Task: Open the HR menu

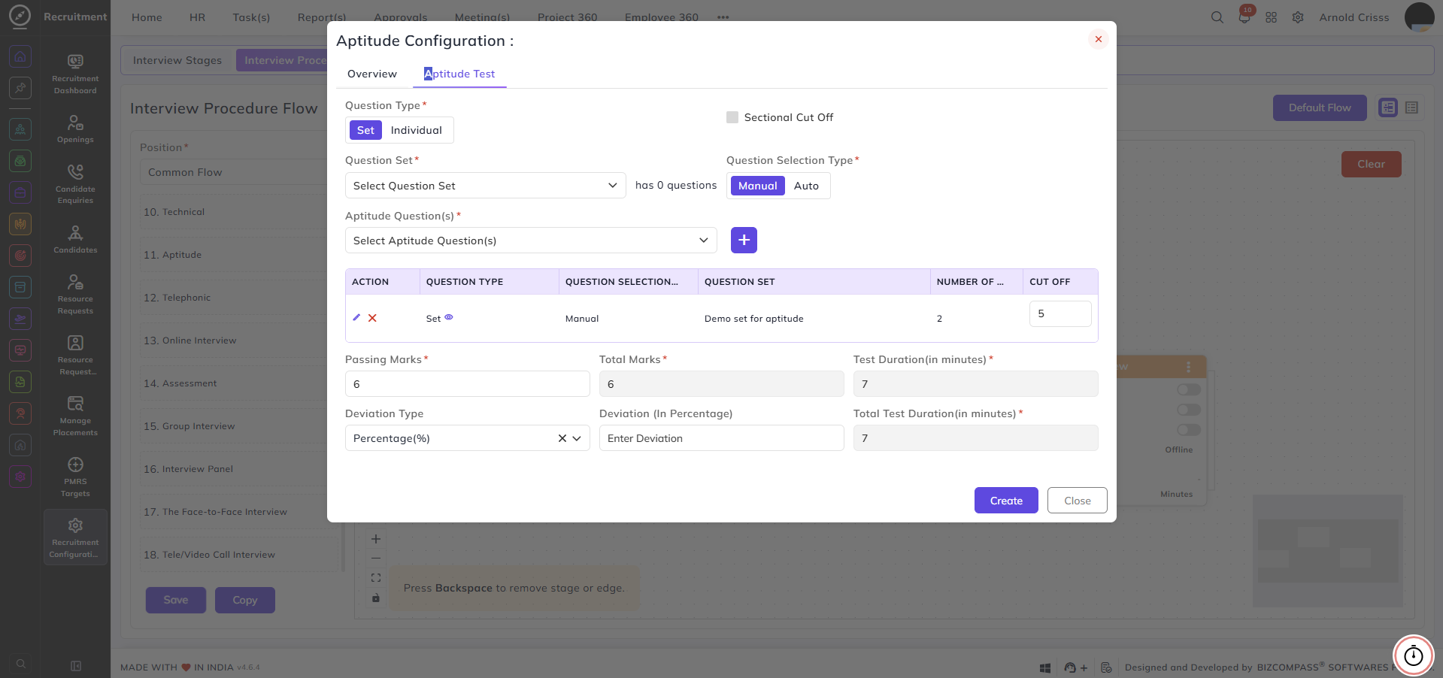Action: point(197,17)
